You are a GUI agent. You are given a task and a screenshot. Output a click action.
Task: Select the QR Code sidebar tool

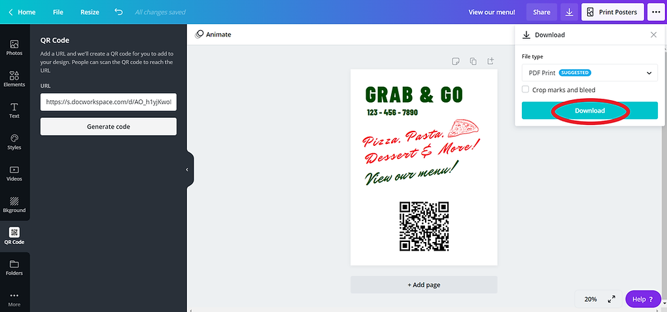(14, 236)
